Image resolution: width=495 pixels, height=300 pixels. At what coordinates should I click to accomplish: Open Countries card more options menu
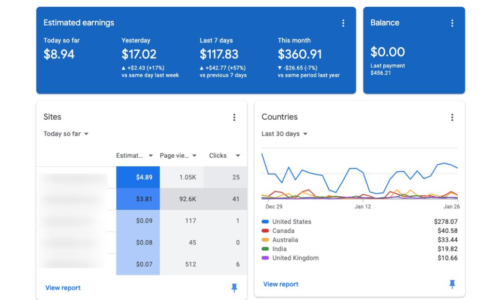[x=452, y=117]
